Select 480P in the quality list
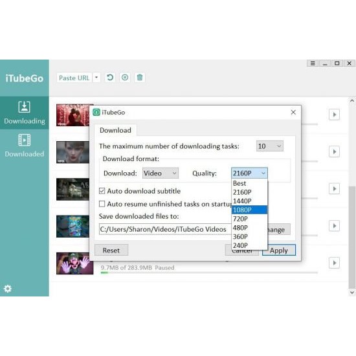 (x=249, y=228)
